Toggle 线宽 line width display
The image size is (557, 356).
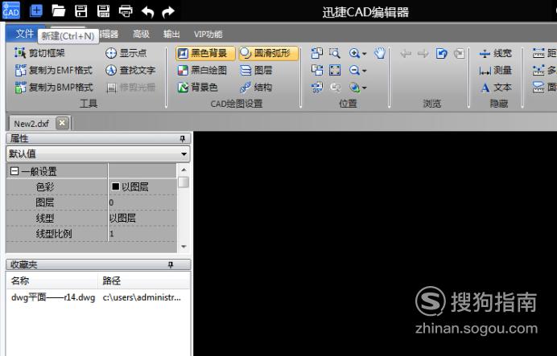(495, 54)
